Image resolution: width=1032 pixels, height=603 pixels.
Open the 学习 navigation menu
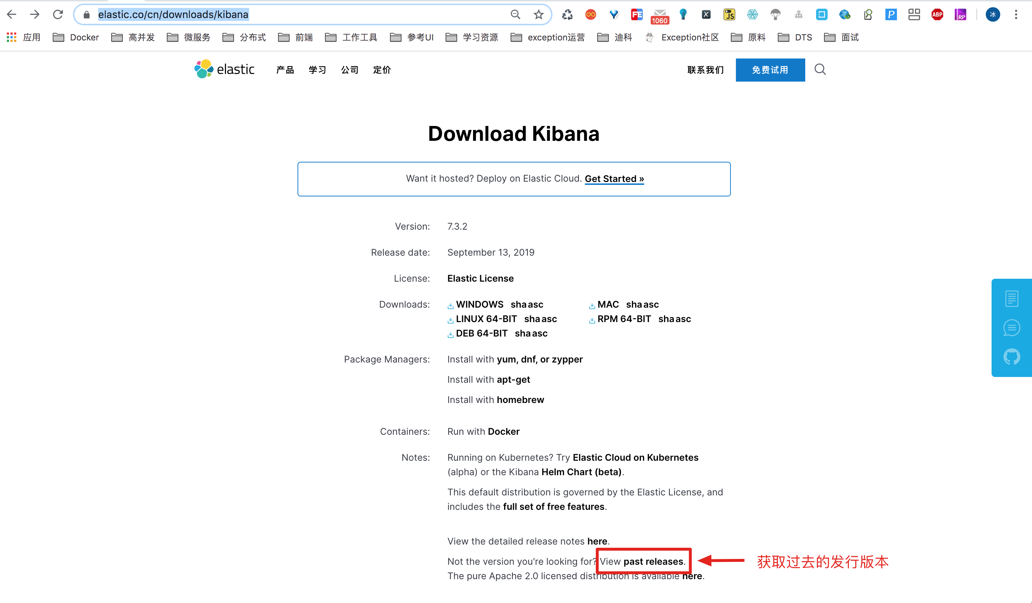click(x=317, y=70)
